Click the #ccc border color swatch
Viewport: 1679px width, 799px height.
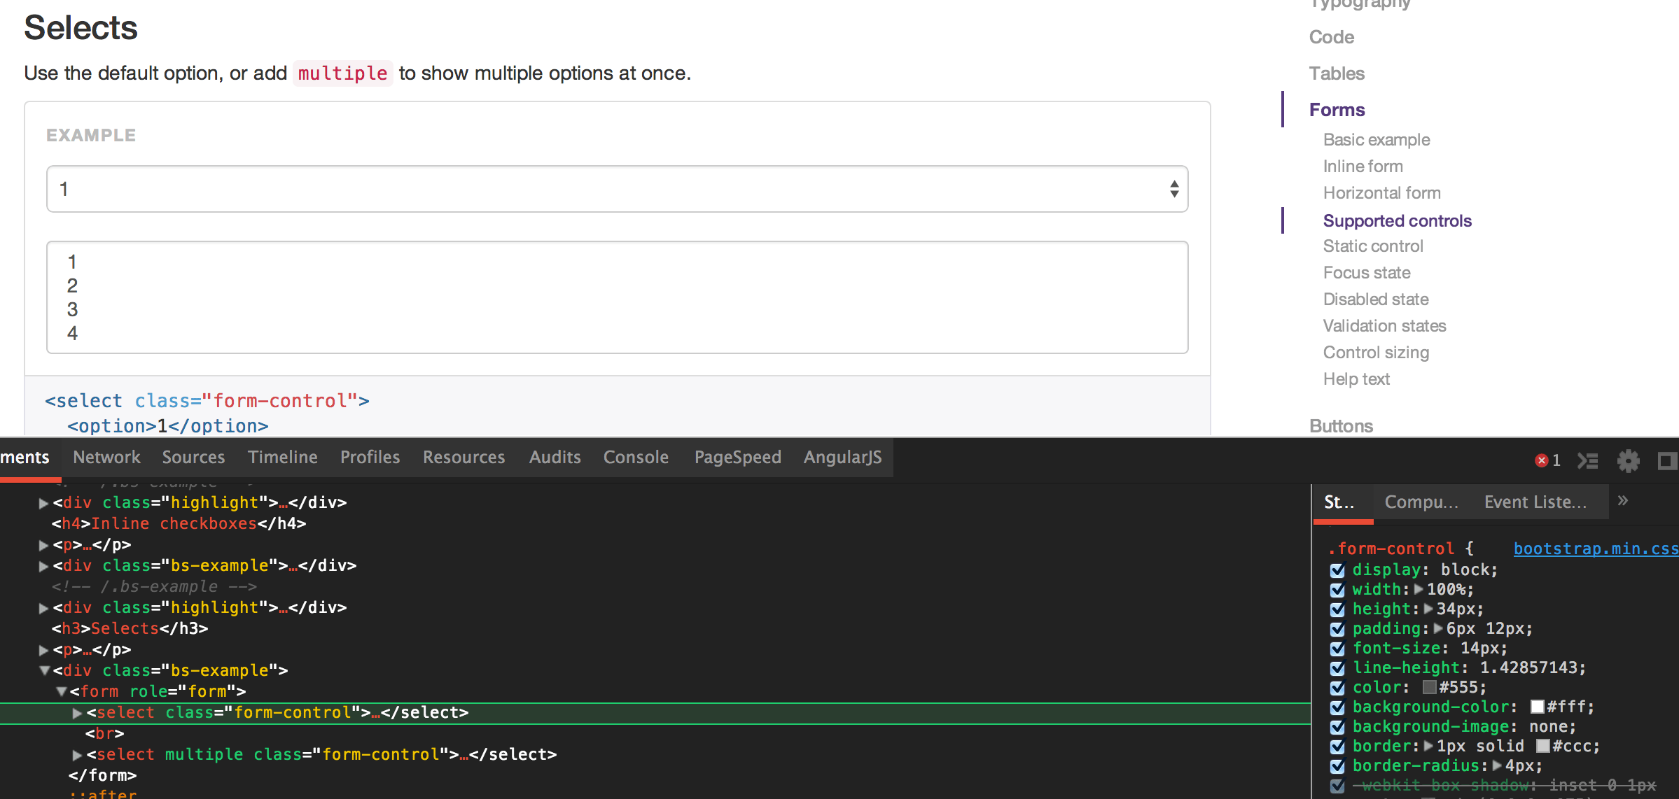pyautogui.click(x=1542, y=746)
